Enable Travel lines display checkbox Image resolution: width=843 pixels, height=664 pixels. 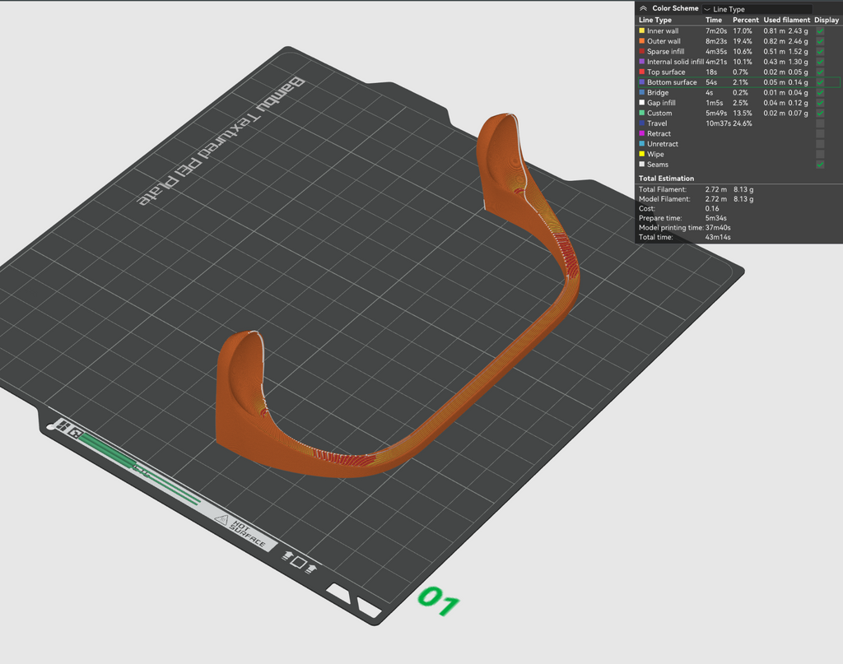pyautogui.click(x=820, y=123)
